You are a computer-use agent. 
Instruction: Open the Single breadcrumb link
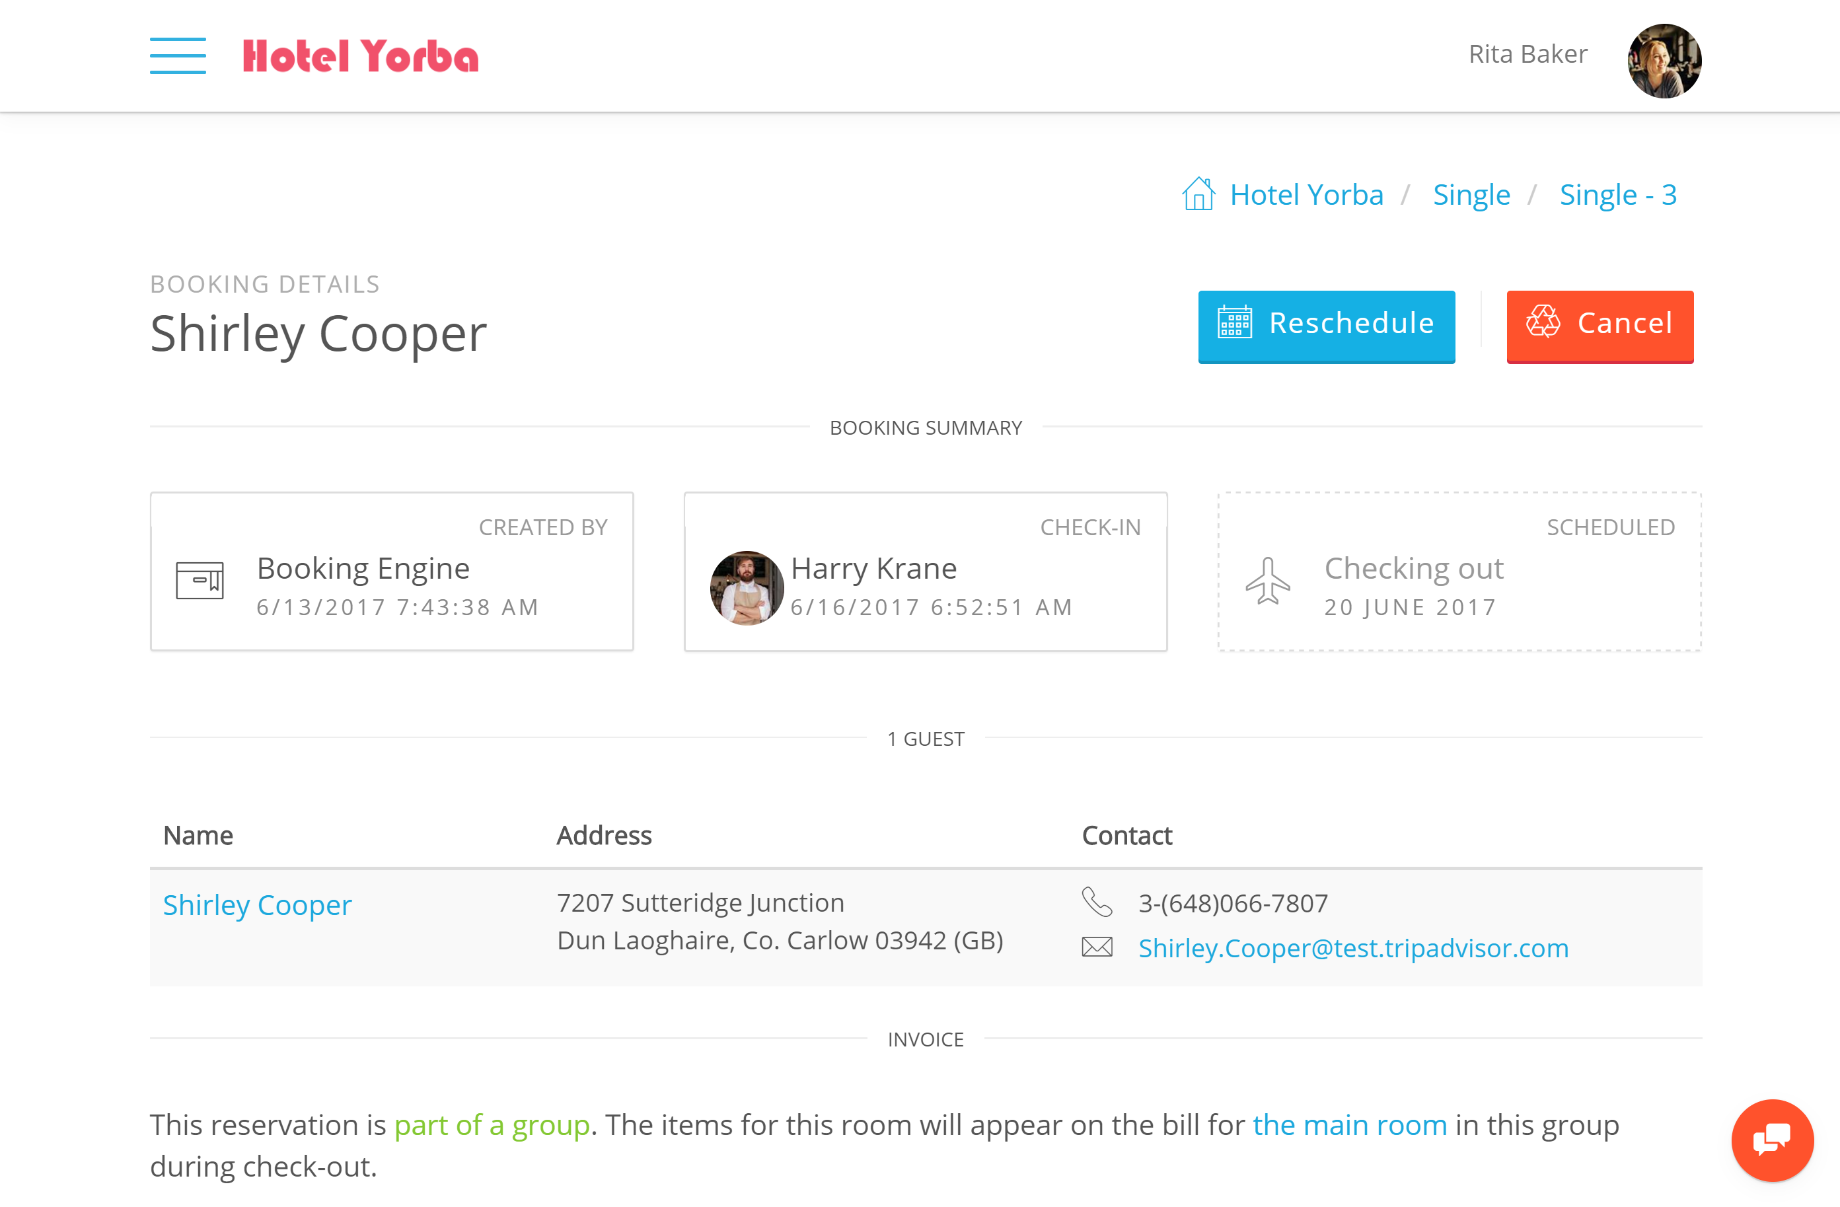click(x=1471, y=196)
